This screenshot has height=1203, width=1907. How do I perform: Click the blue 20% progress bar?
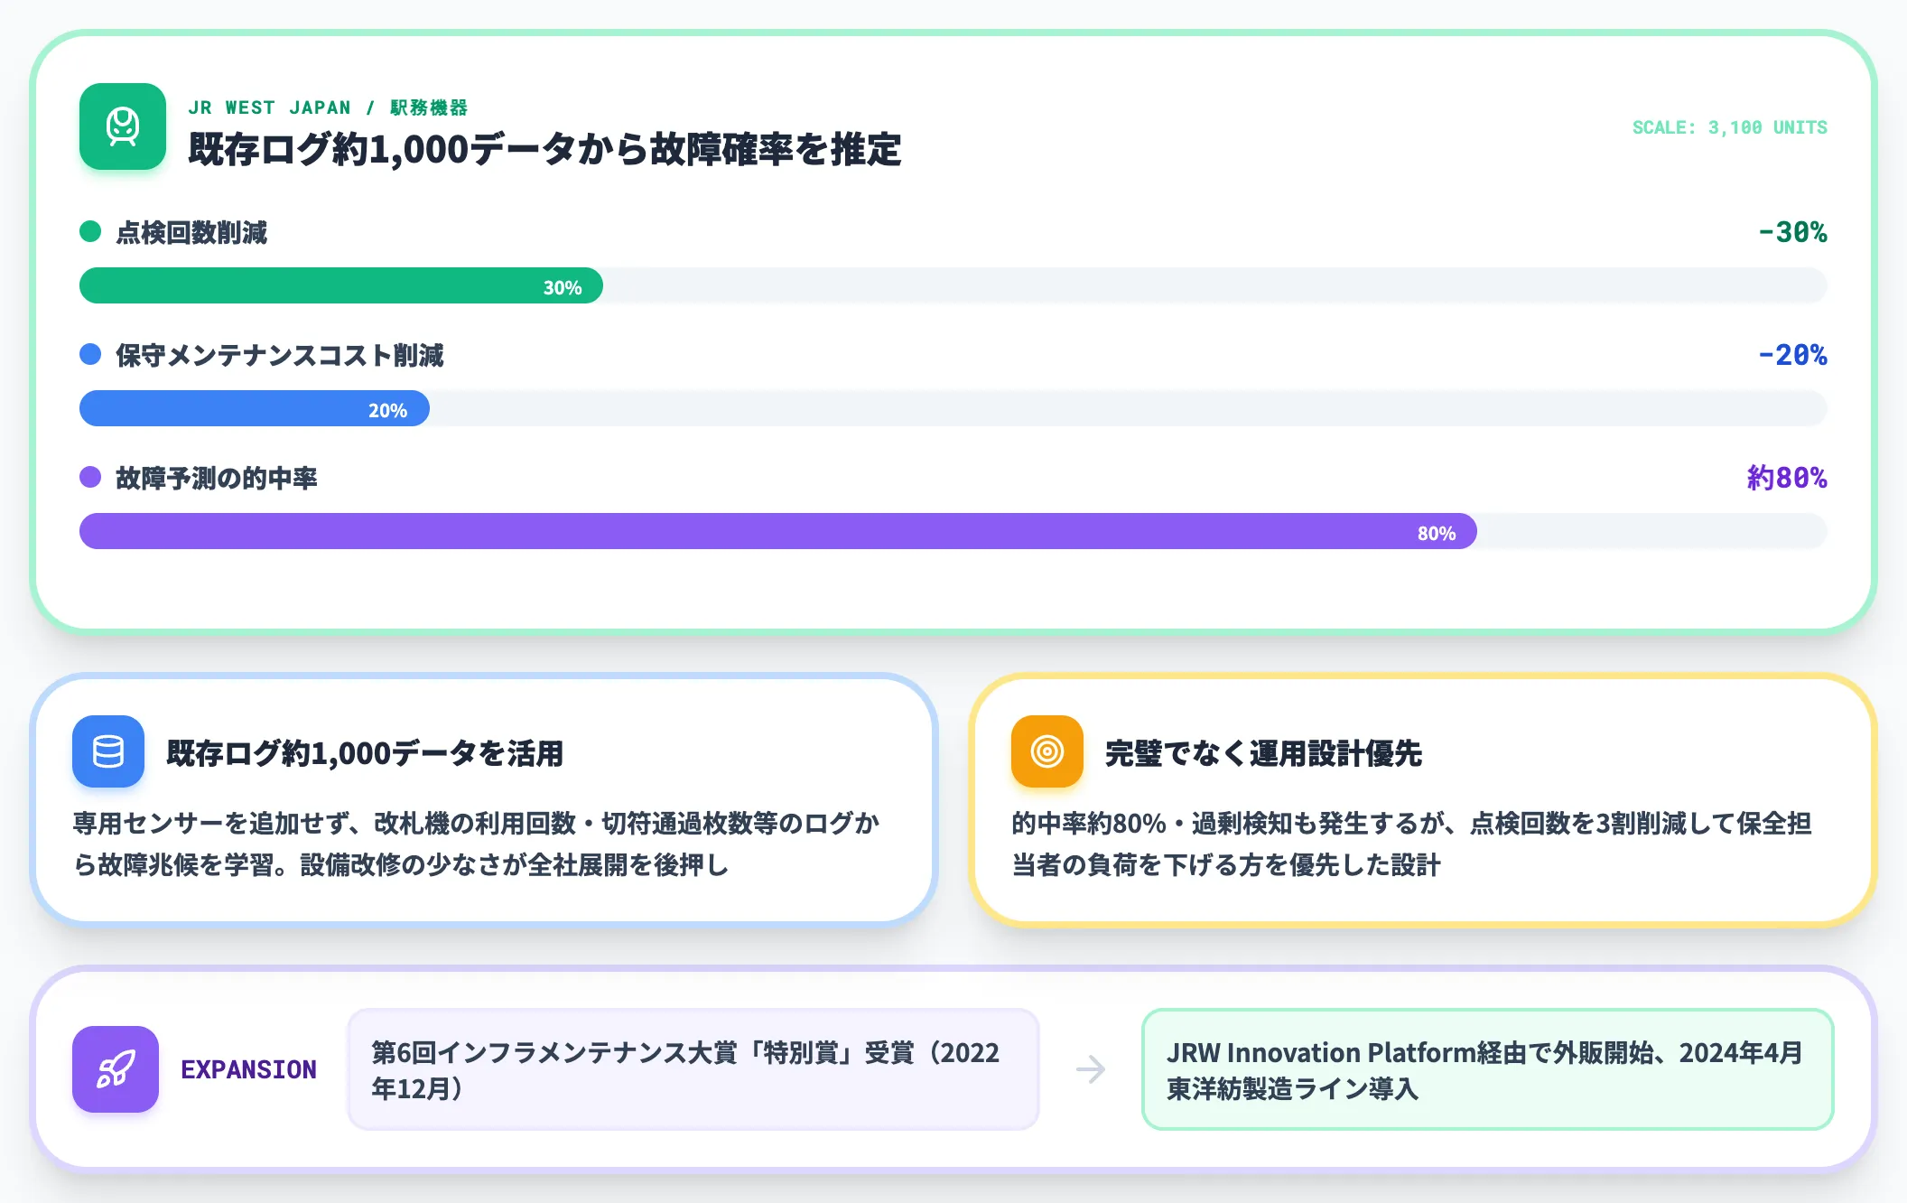[255, 408]
